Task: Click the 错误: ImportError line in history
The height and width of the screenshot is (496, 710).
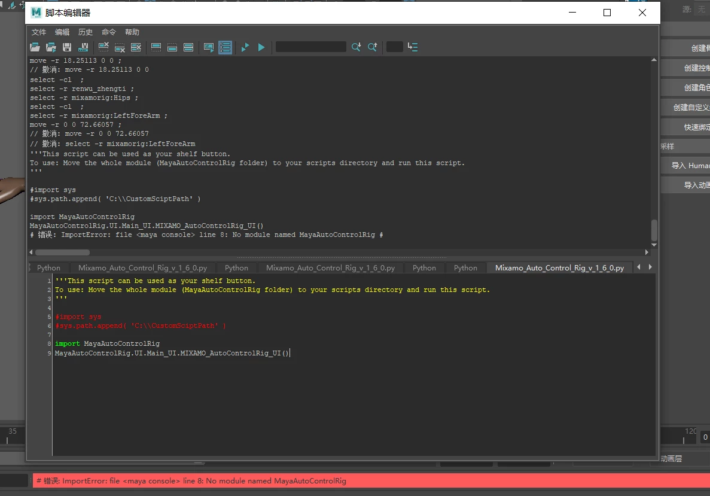Action: [206, 235]
